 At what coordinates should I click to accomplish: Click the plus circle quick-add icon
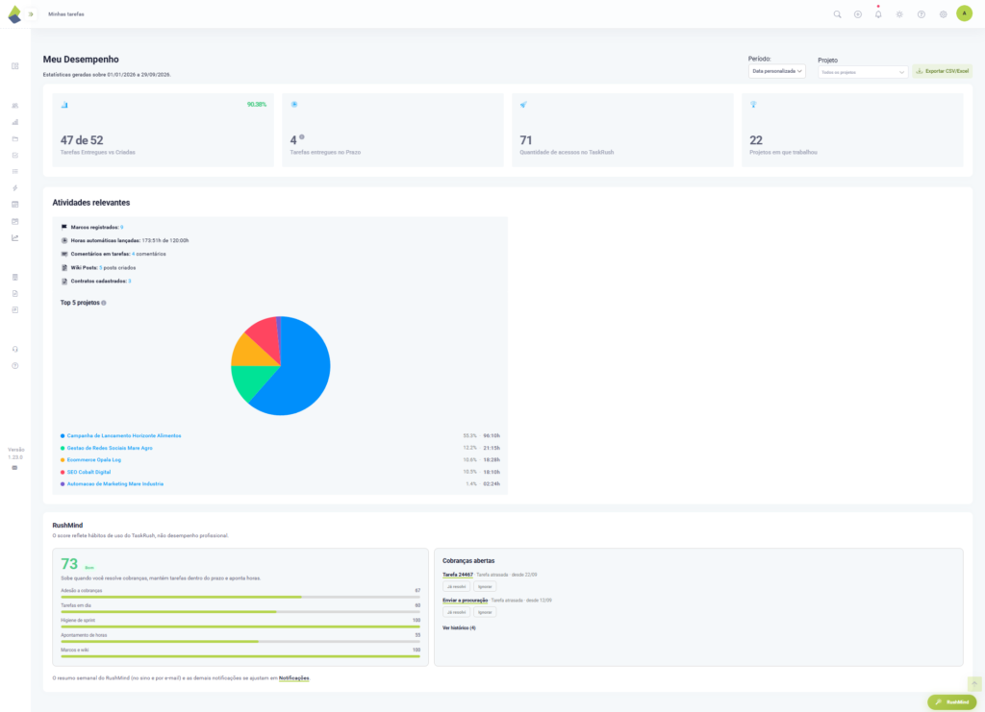click(x=857, y=13)
